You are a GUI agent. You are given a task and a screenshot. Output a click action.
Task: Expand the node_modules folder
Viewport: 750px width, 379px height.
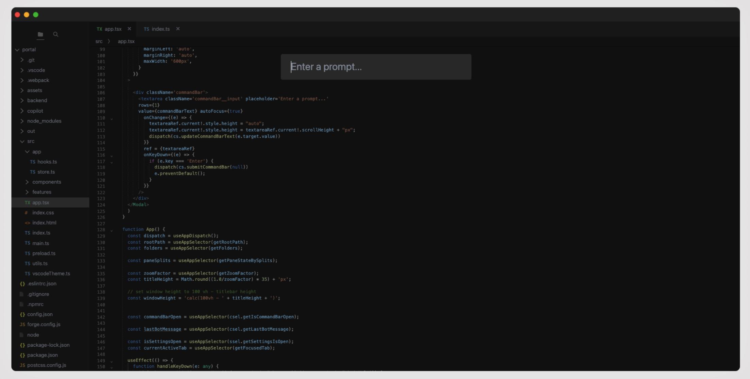pyautogui.click(x=22, y=121)
